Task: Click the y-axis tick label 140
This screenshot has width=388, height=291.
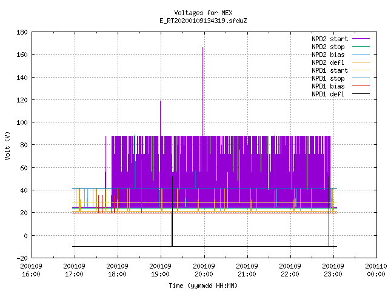Action: pos(22,78)
